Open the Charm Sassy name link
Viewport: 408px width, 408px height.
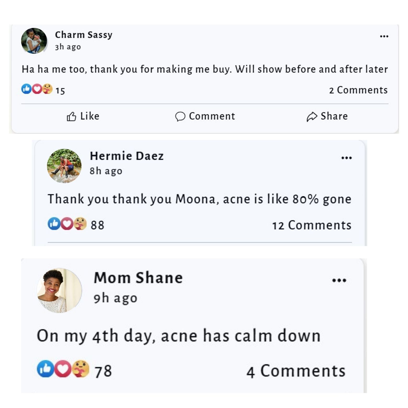84,35
